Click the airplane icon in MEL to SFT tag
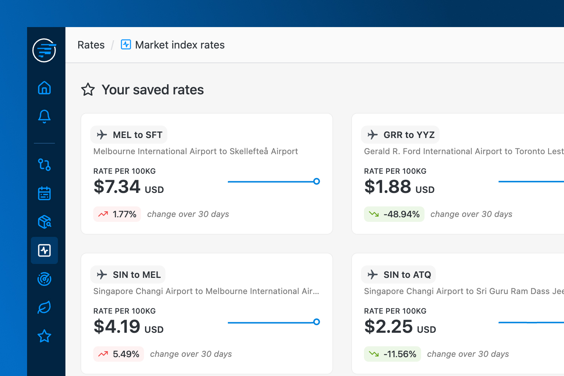Screen dimensions: 564x376 coord(102,135)
